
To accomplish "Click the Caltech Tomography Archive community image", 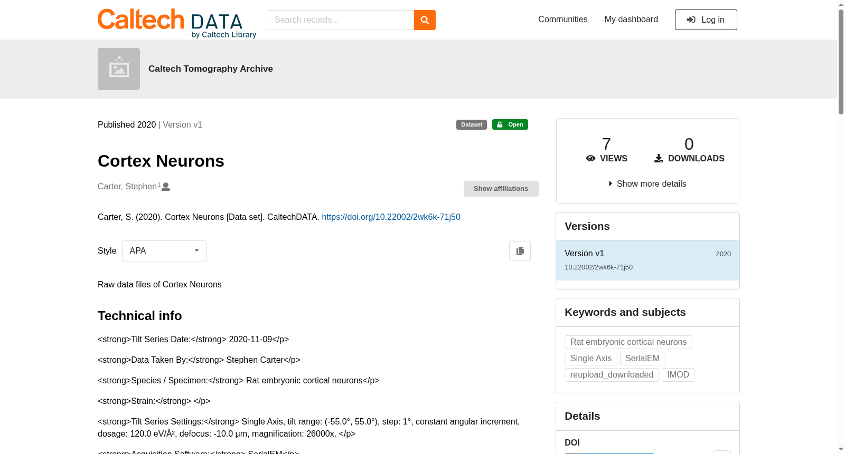I will pyautogui.click(x=119, y=69).
